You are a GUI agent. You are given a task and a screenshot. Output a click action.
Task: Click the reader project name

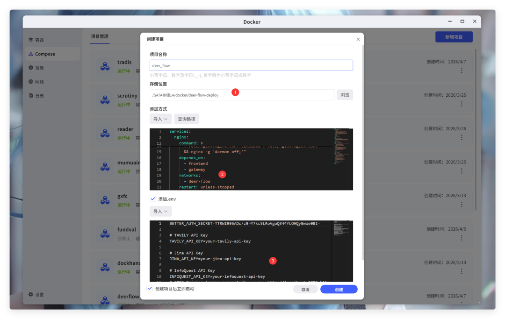pyautogui.click(x=125, y=129)
